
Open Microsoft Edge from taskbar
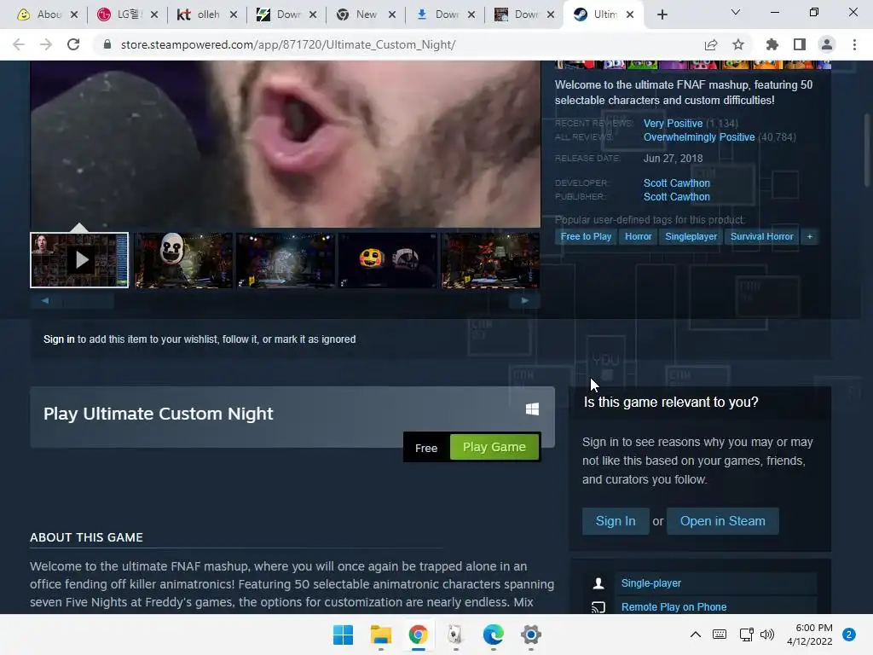(494, 635)
